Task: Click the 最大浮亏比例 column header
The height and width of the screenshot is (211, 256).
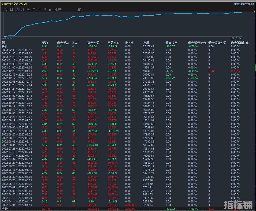Action: coord(197,43)
